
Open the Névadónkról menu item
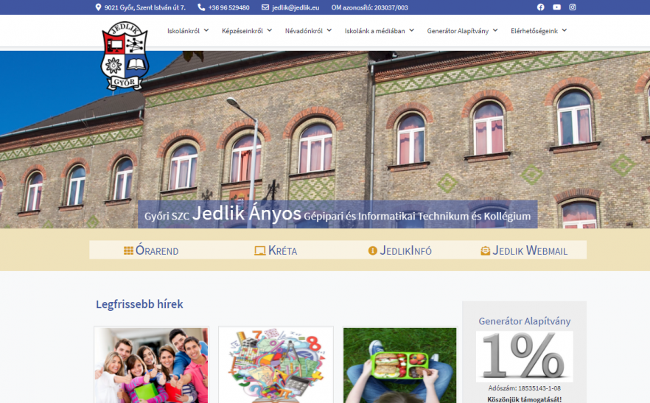click(x=304, y=31)
